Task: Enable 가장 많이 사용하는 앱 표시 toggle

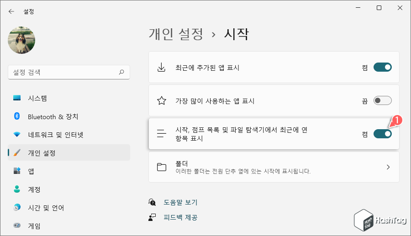Action: (382, 100)
